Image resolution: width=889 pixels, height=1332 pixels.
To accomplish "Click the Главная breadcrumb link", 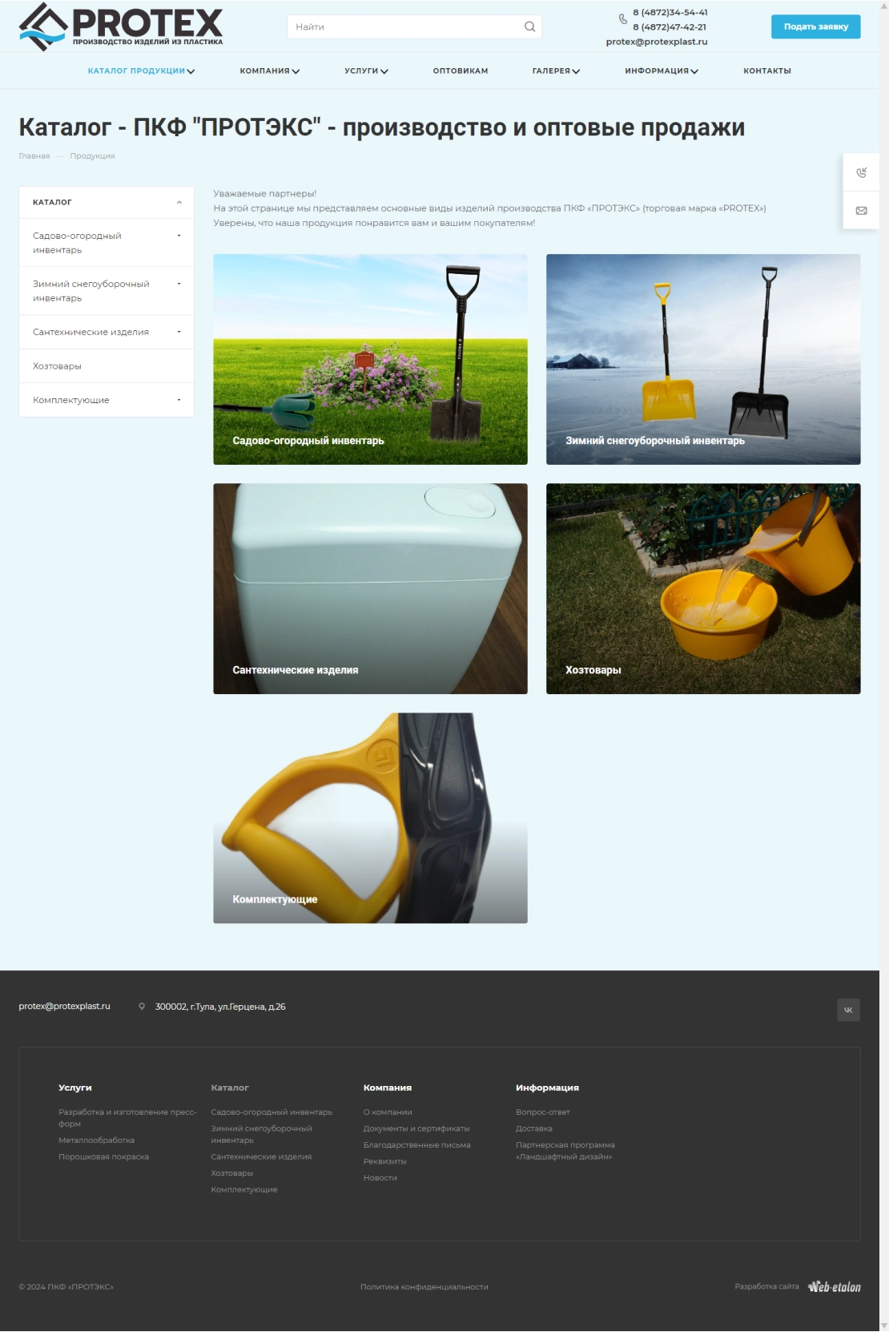I will 34,155.
